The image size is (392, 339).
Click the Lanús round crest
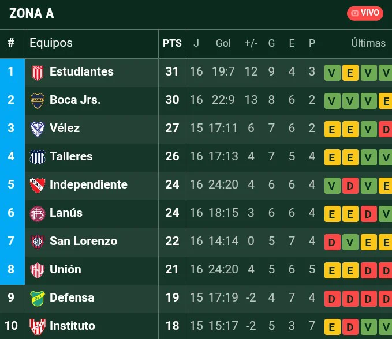(x=38, y=214)
